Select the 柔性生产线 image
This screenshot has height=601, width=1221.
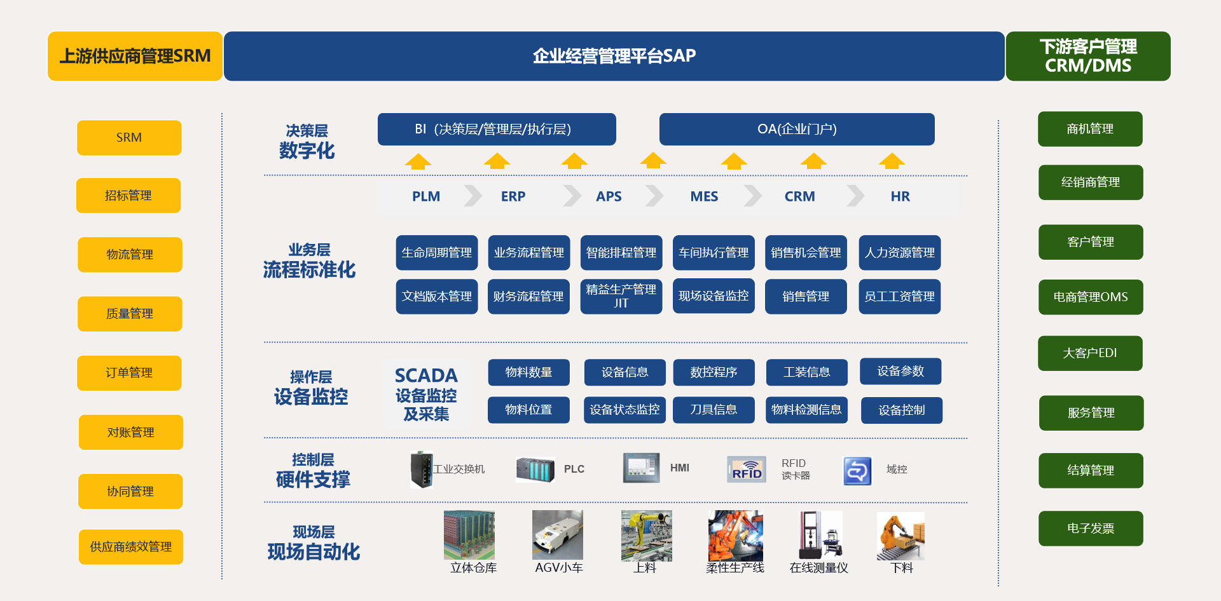click(736, 536)
